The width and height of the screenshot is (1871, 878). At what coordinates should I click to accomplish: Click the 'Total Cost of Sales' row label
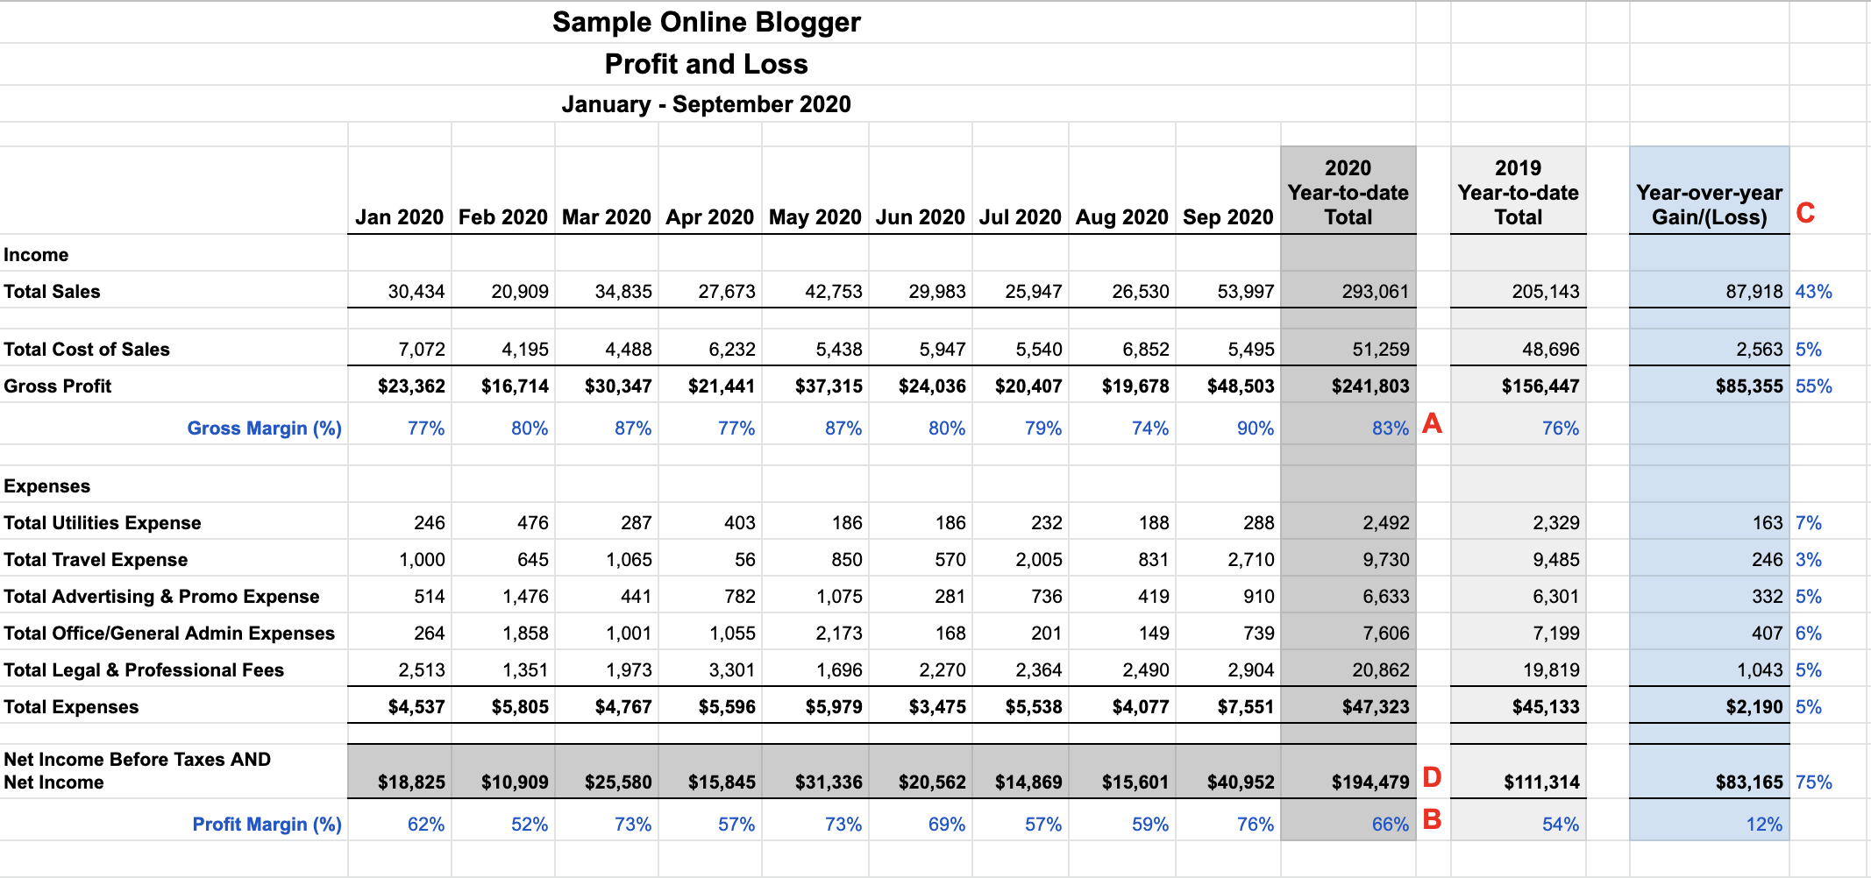pos(87,350)
